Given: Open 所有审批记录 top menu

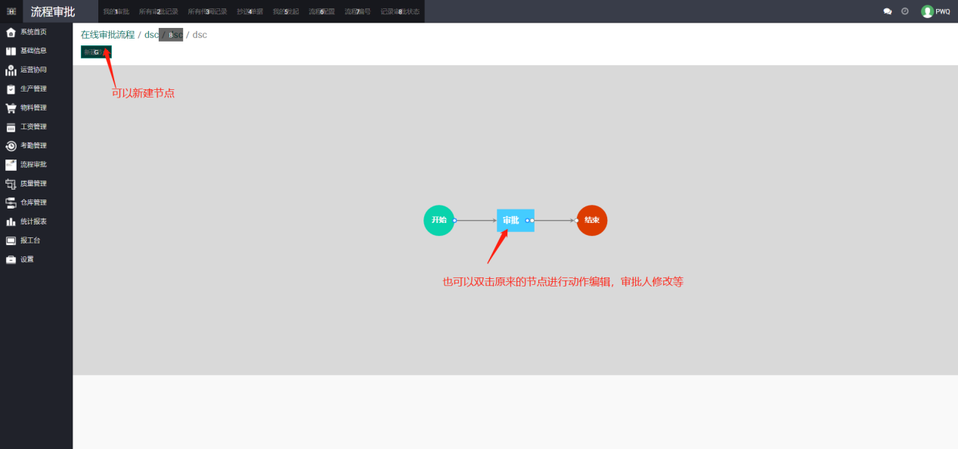Looking at the screenshot, I should [x=158, y=11].
